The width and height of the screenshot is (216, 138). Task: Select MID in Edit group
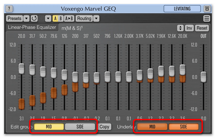[49, 127]
